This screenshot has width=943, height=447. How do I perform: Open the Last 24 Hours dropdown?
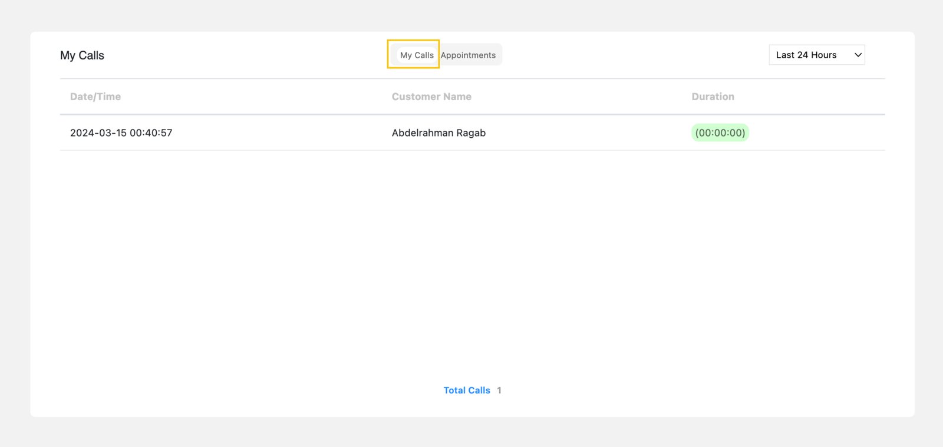point(816,55)
